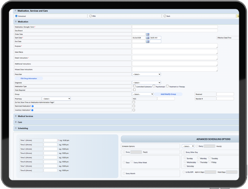Click Restricted Medication info icon
248x189 pixels.
click(x=33, y=106)
